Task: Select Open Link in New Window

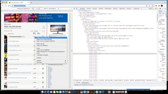Action: (x=51, y=39)
